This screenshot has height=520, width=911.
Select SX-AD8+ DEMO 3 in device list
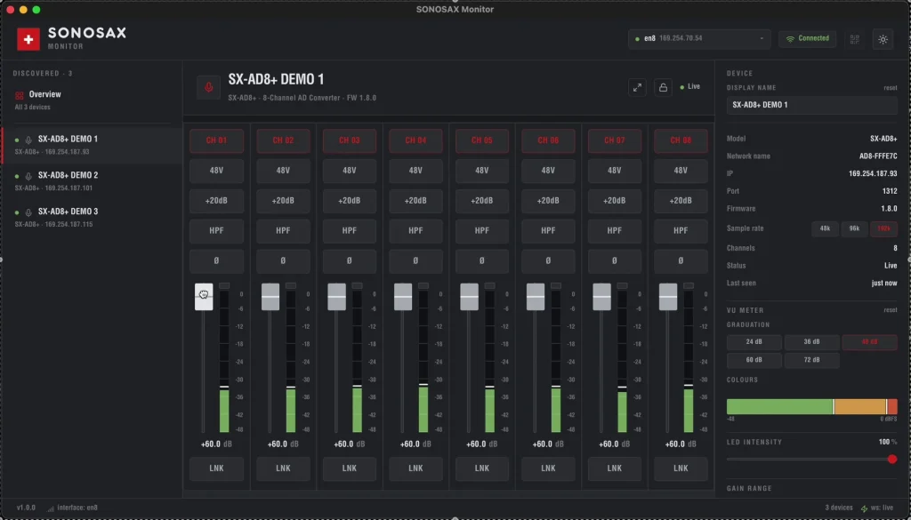pyautogui.click(x=92, y=218)
